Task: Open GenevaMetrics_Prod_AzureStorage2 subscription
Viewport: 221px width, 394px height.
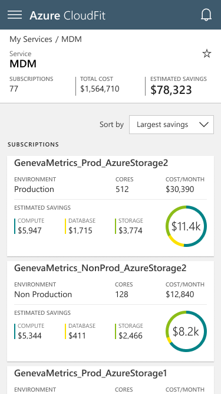Action: [x=91, y=163]
